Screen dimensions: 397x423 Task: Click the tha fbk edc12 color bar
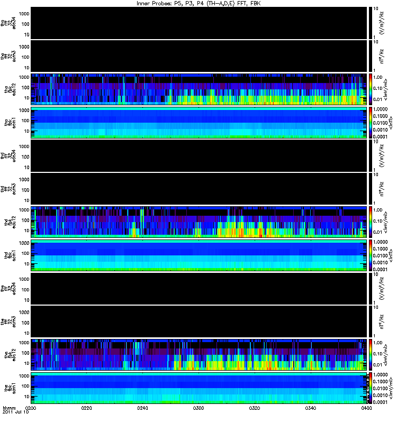[x=371, y=89]
